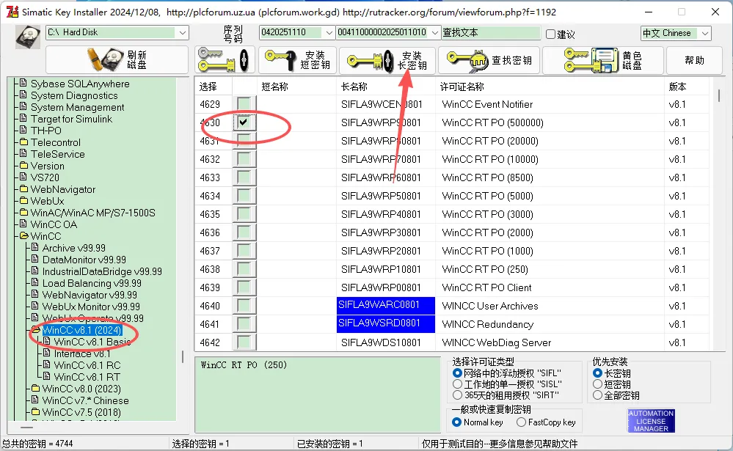
Task: Click Install Long Key (安装长密钥) button
Action: click(x=387, y=60)
